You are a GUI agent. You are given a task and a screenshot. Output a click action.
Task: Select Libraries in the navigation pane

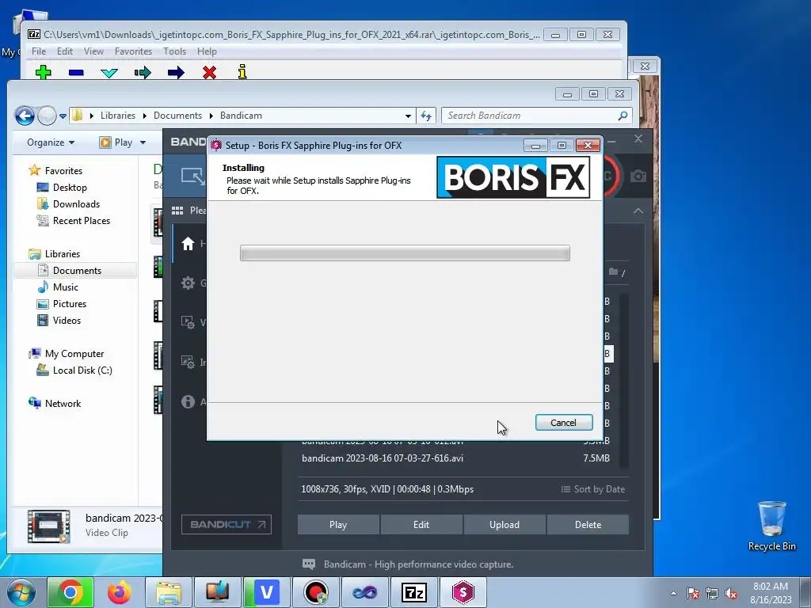[x=63, y=254]
